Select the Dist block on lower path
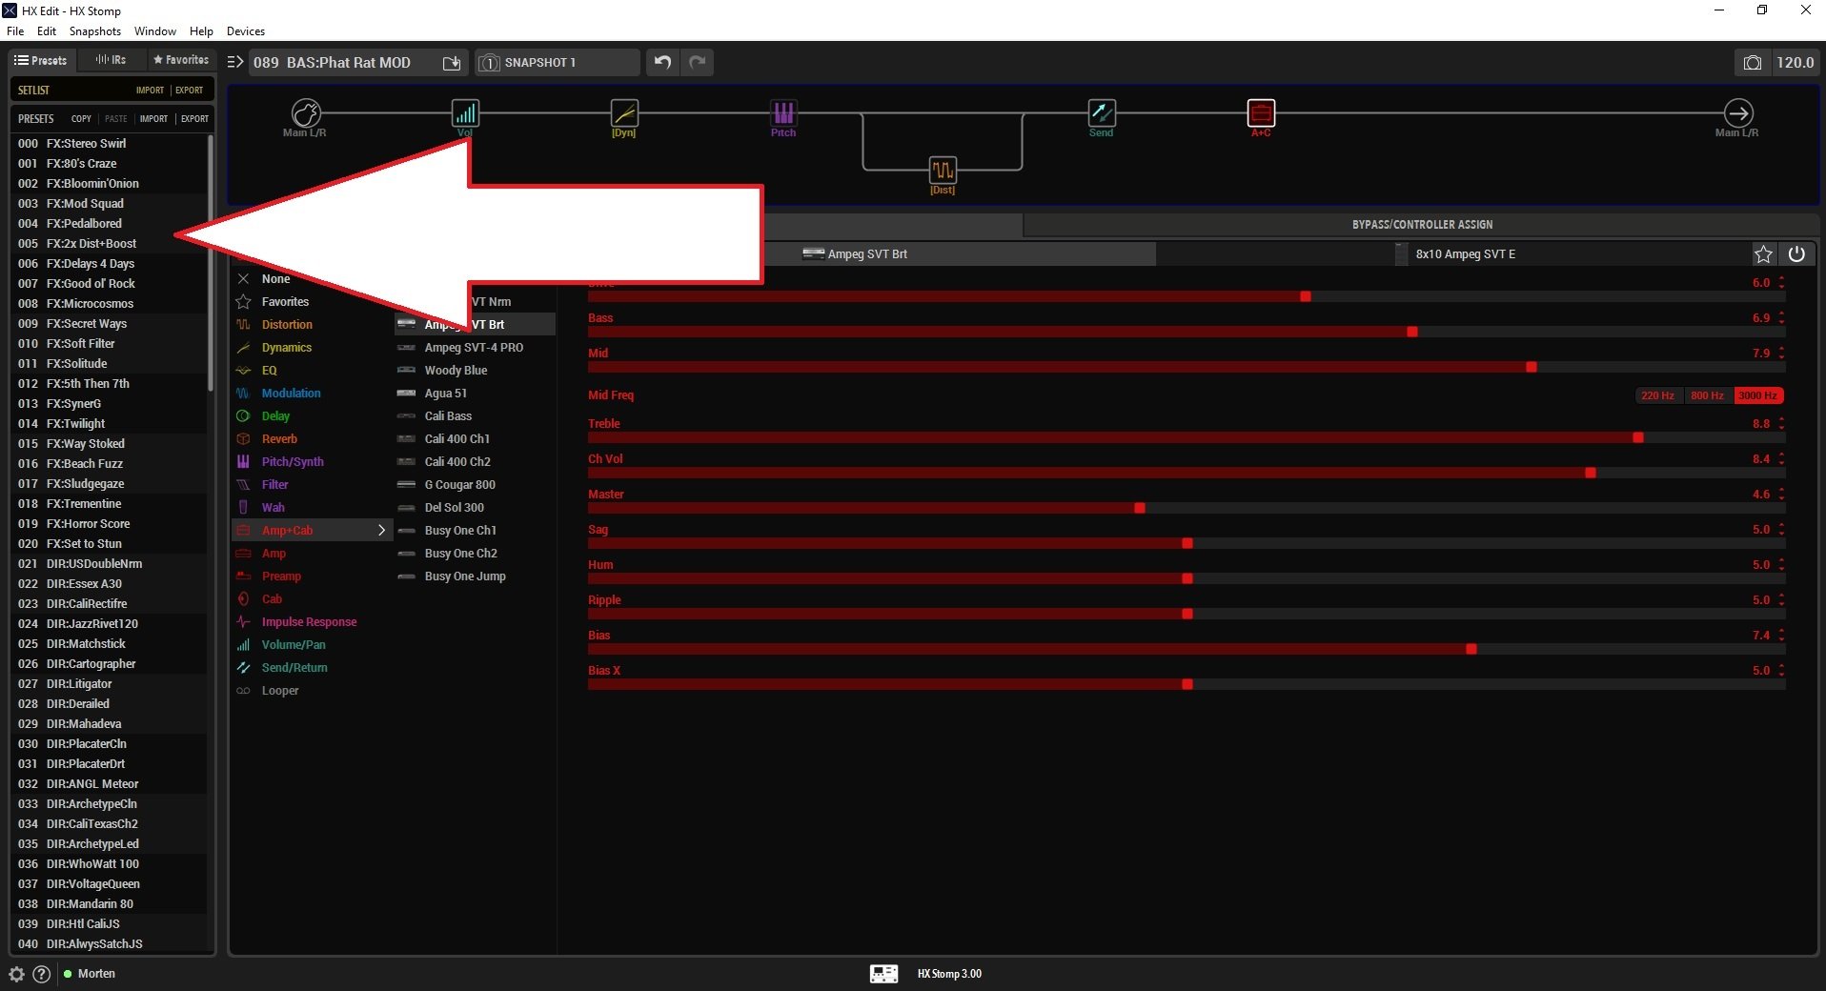Image resolution: width=1826 pixels, height=991 pixels. (943, 170)
